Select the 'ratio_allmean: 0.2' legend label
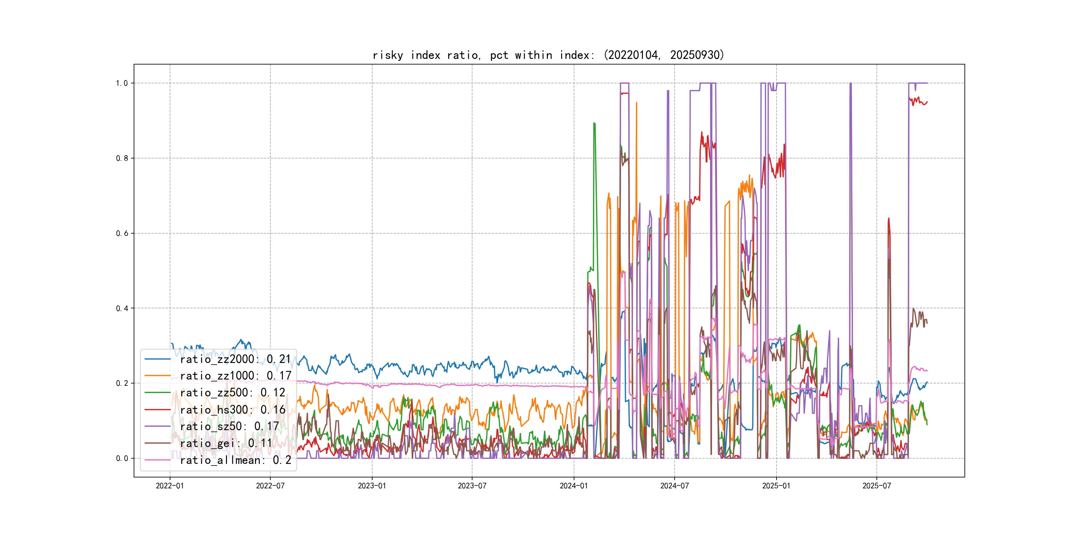The height and width of the screenshot is (536, 1072). (x=236, y=460)
